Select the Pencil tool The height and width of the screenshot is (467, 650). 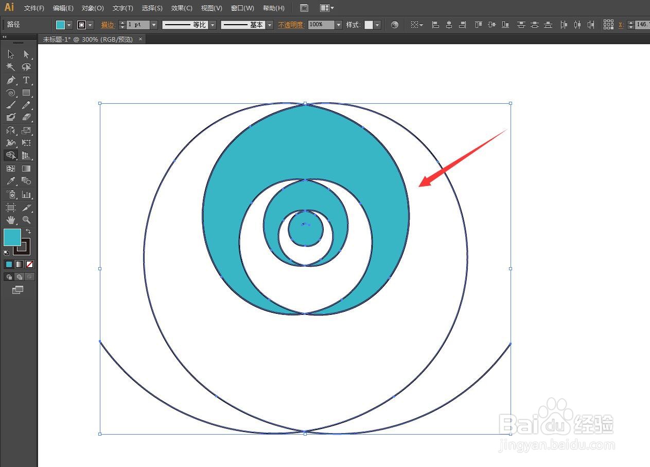click(26, 105)
